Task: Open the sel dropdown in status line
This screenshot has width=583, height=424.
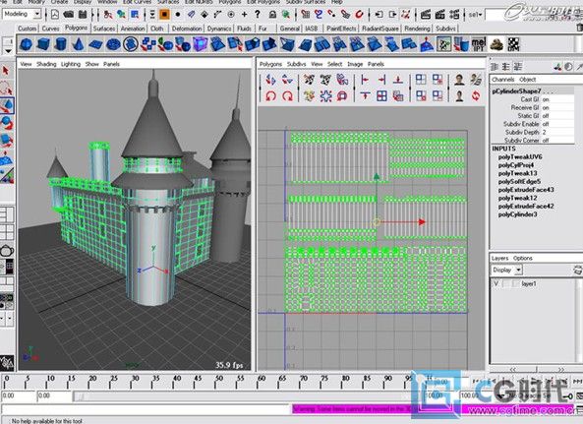Action: tap(475, 15)
